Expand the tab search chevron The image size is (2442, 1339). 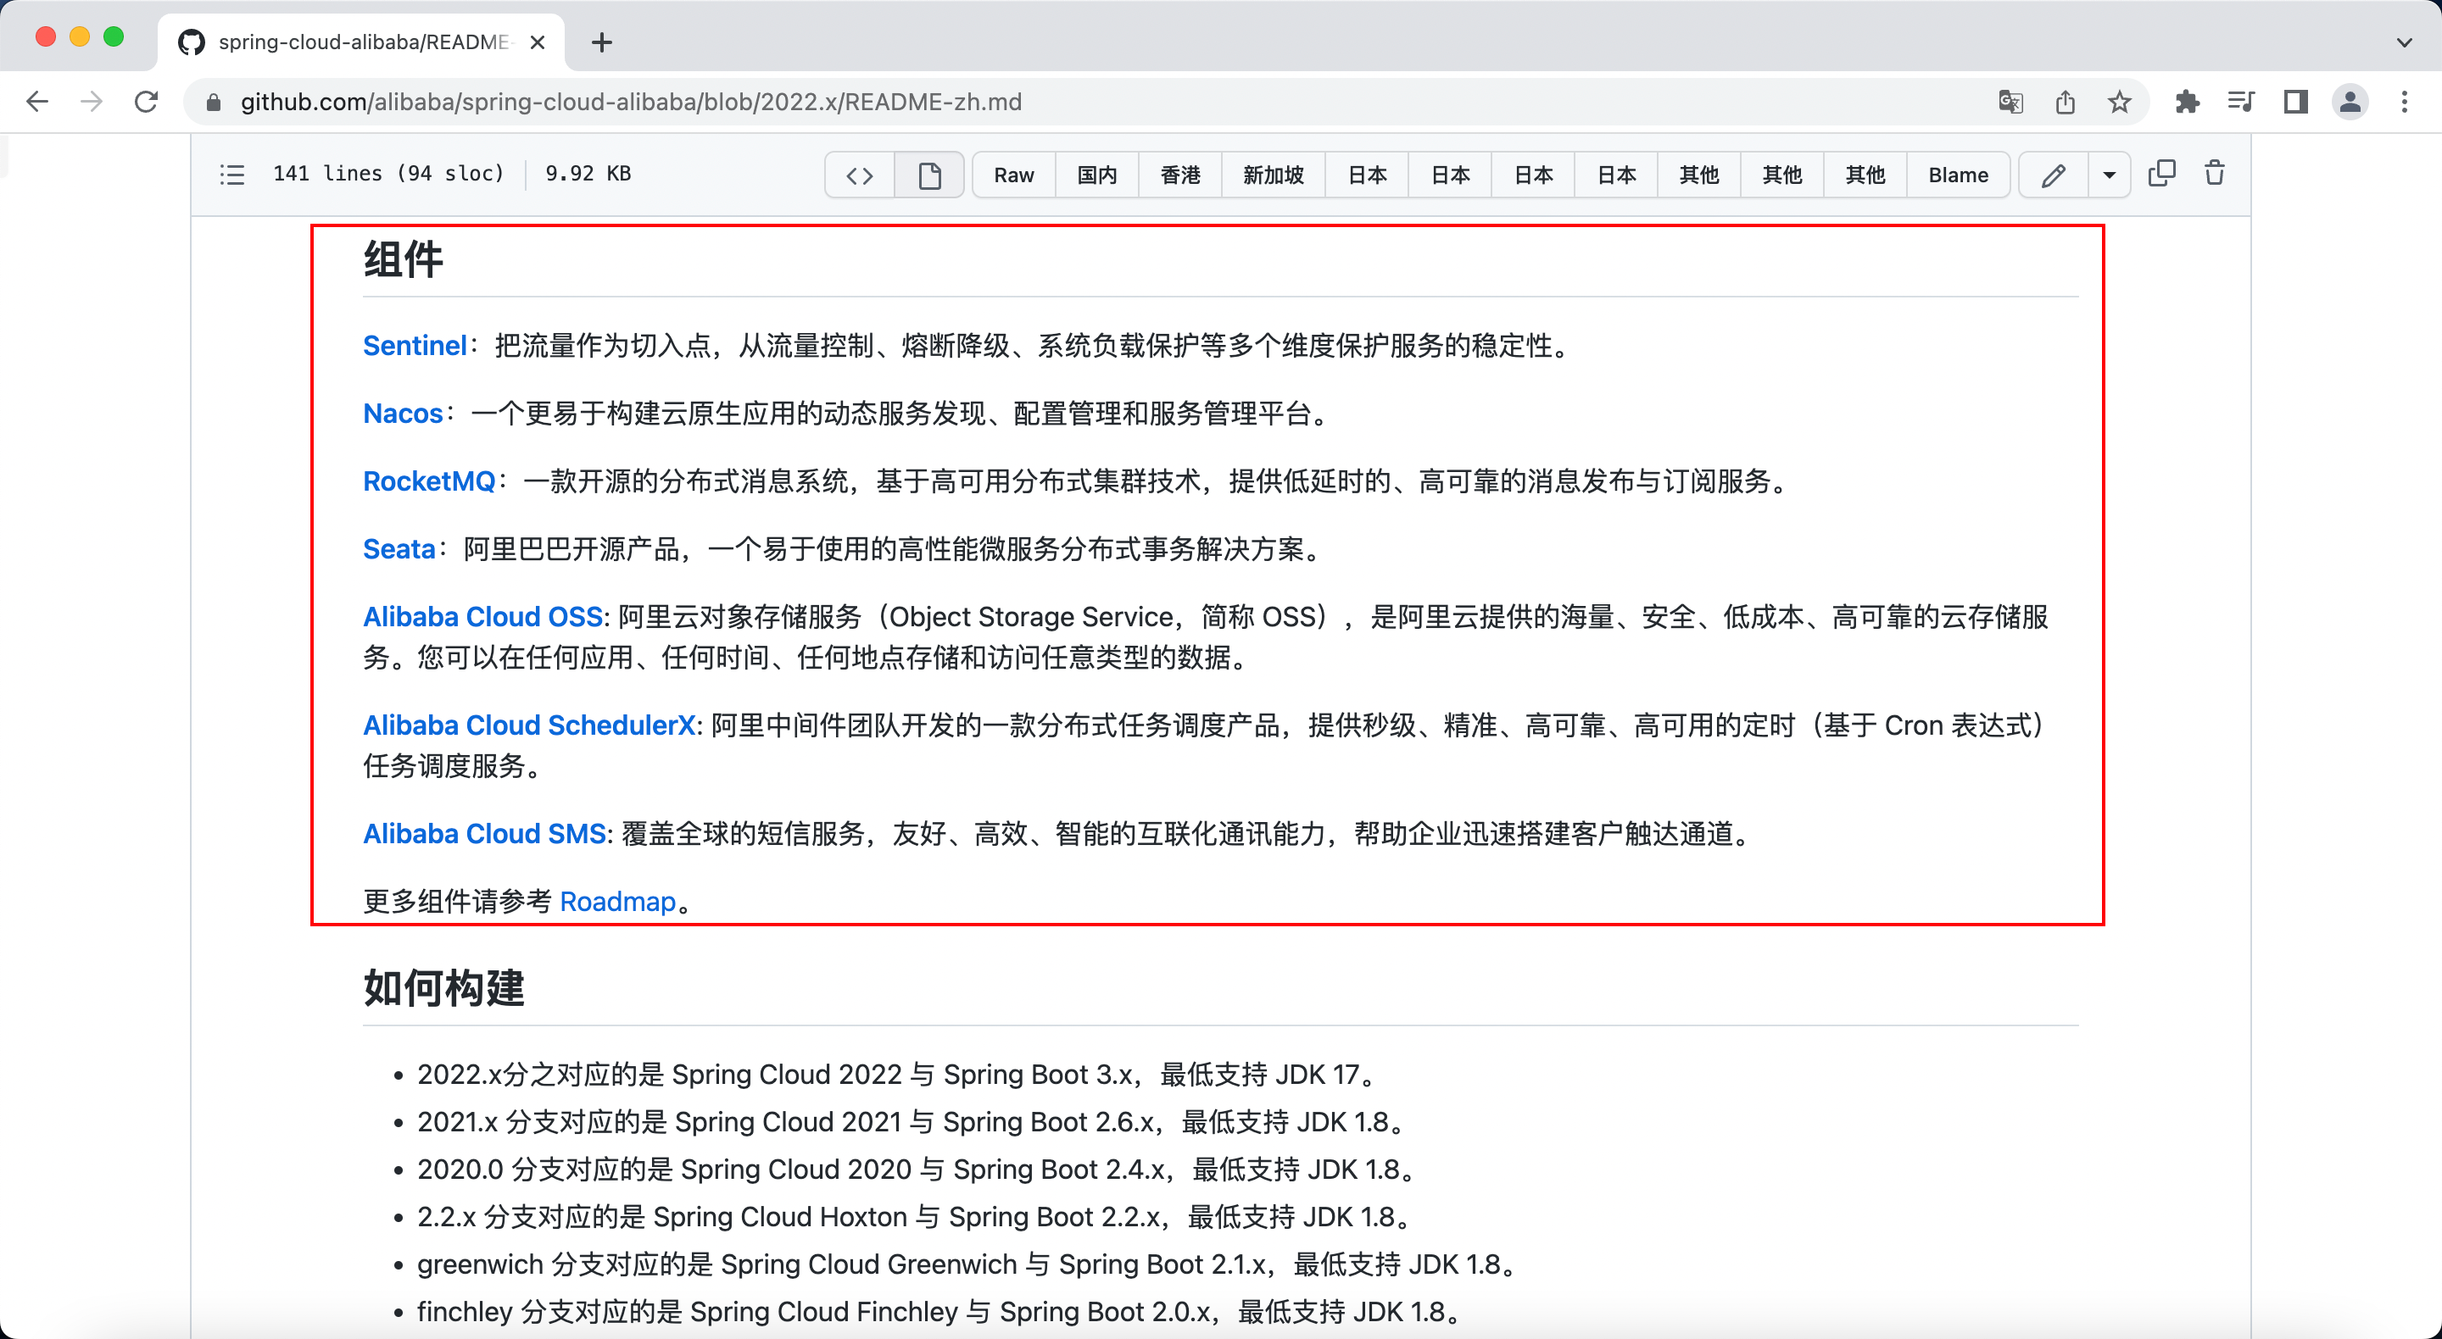coord(2404,42)
